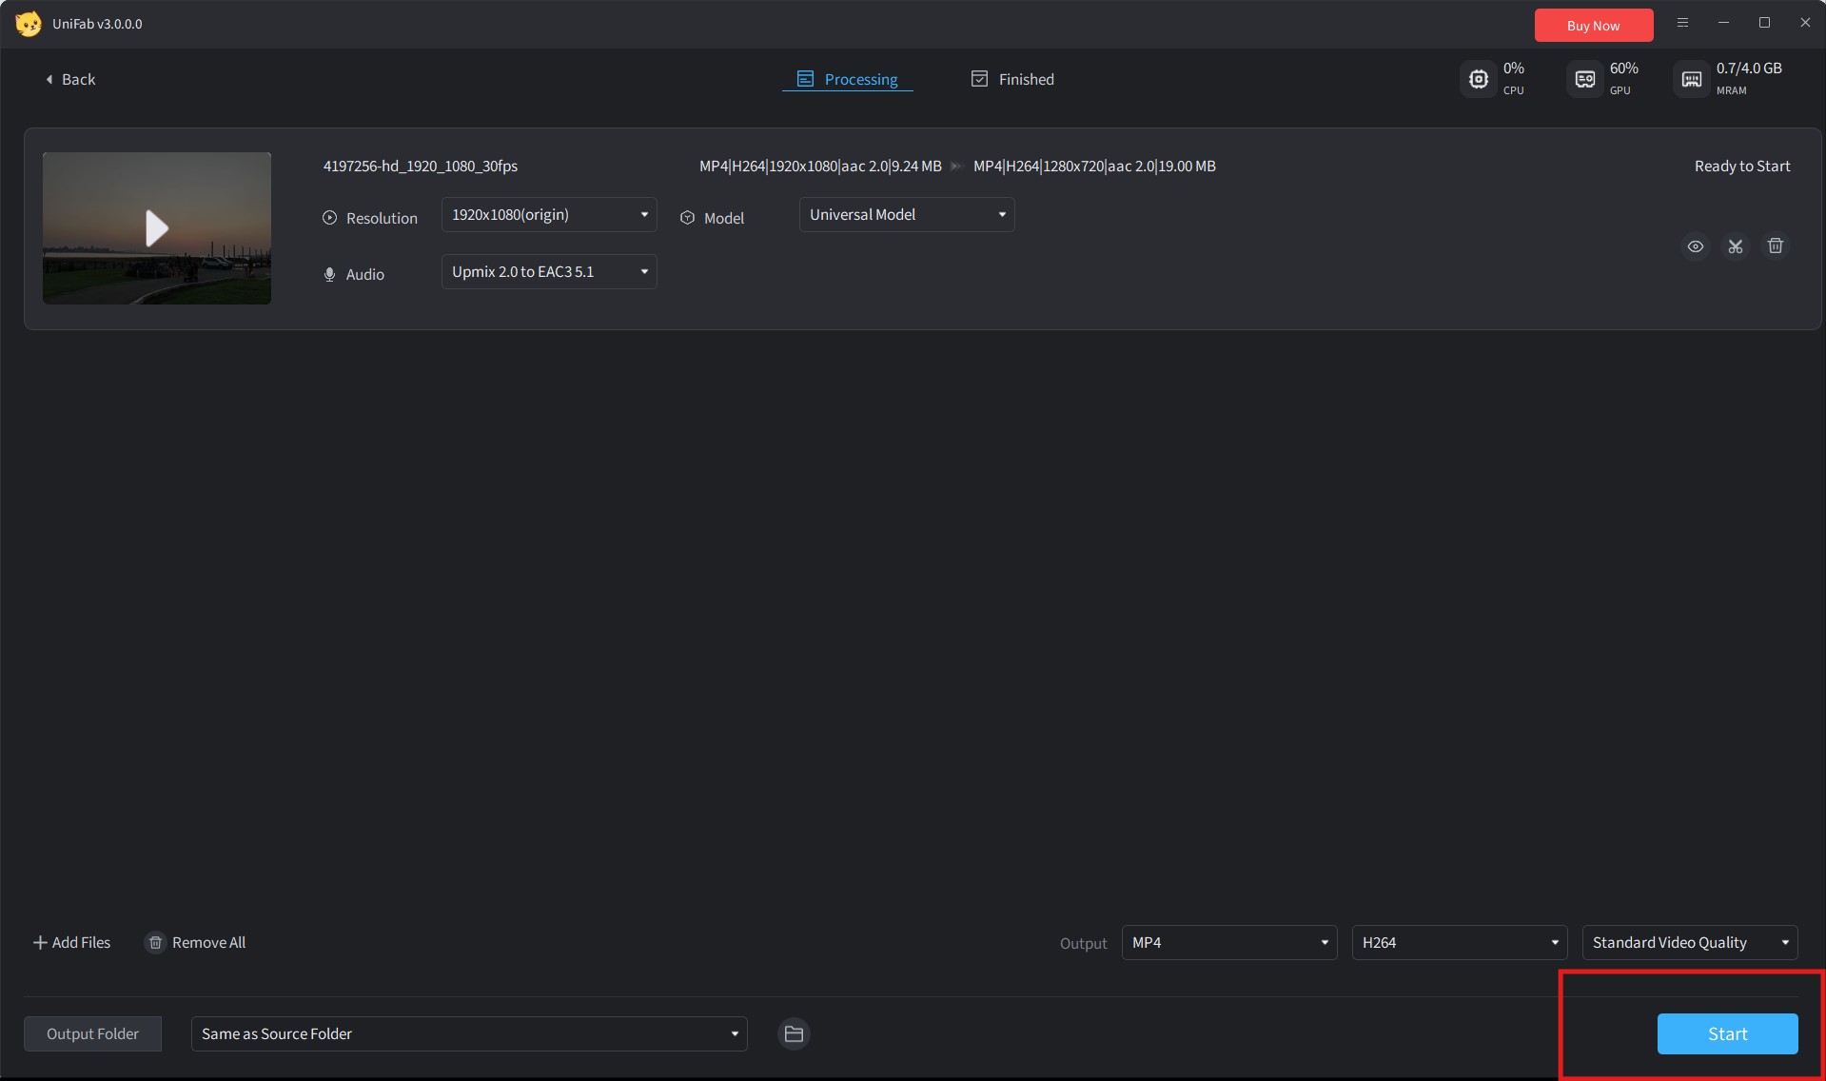The height and width of the screenshot is (1081, 1826).
Task: Click the Audio microphone icon
Action: (x=329, y=274)
